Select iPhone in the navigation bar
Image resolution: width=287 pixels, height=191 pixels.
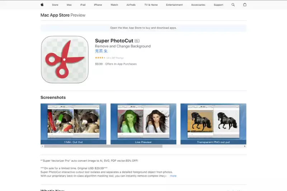98,5
